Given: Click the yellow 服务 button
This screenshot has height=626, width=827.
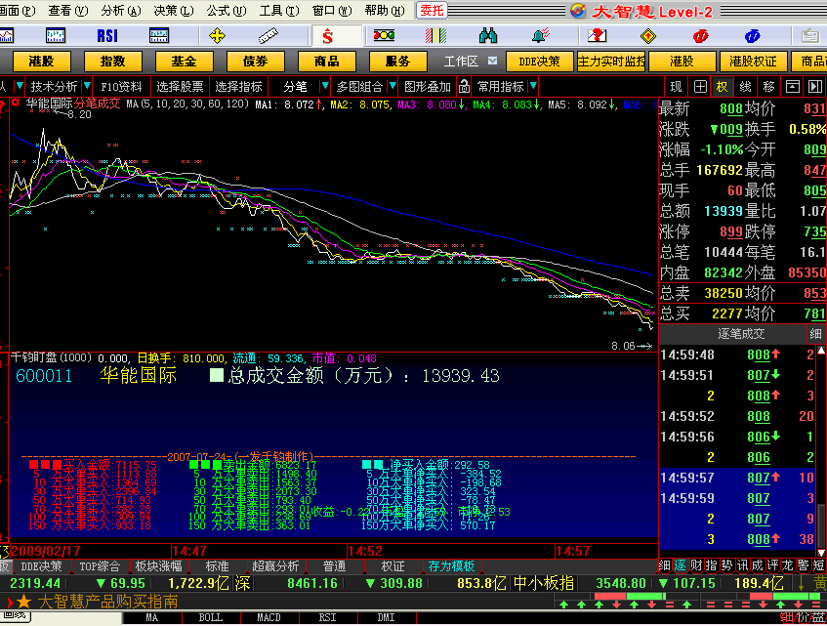Looking at the screenshot, I should click(397, 62).
